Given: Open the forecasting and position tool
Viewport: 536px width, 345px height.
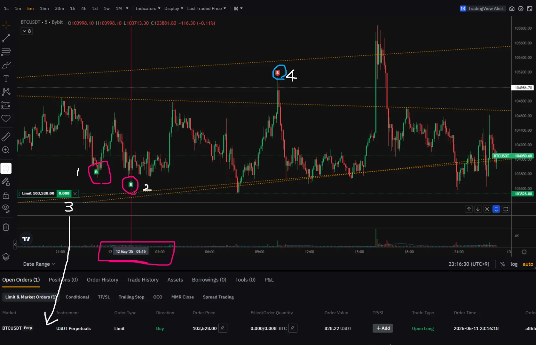Looking at the screenshot, I should 6,105.
